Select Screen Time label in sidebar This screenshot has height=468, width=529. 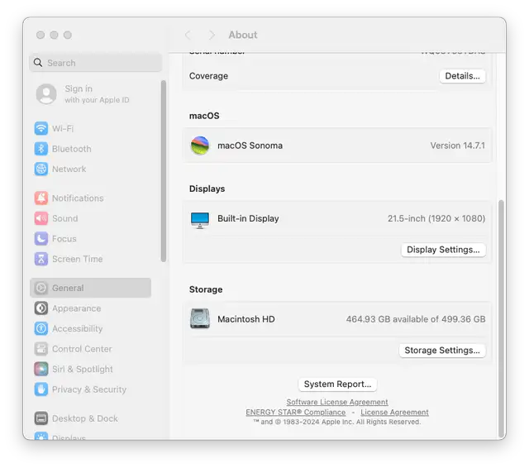click(77, 259)
